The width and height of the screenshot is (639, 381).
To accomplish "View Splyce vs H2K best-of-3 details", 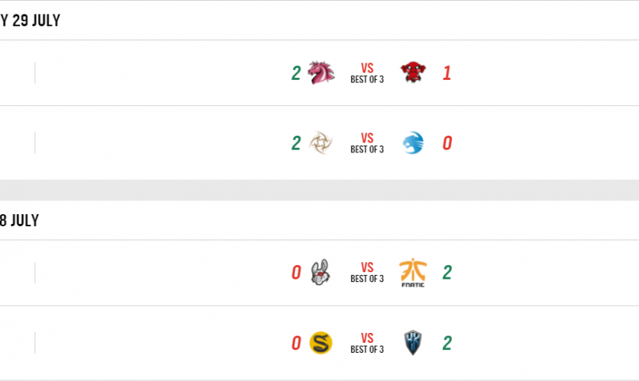I will (x=367, y=344).
